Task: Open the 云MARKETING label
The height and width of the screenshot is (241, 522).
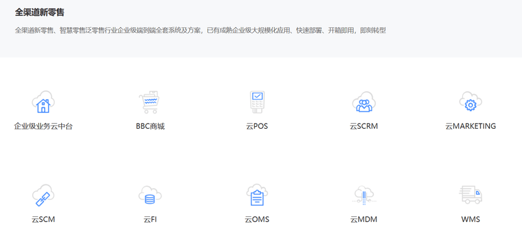Action: pyautogui.click(x=471, y=126)
